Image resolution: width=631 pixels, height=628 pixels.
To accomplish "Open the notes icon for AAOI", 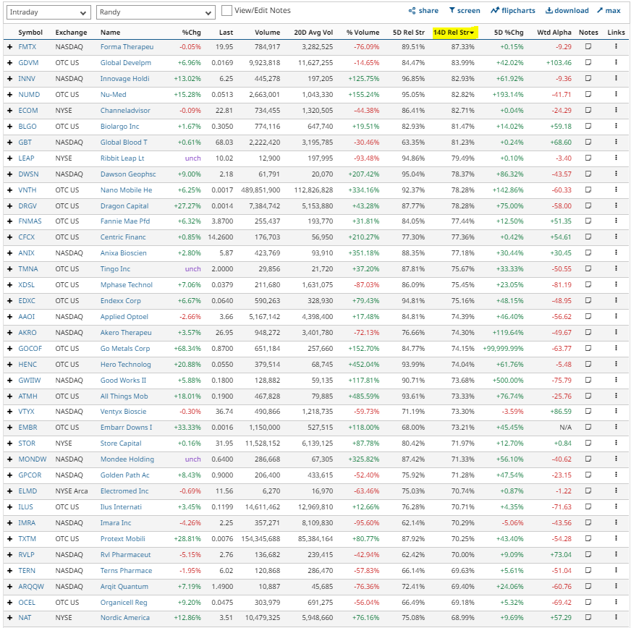I will (x=588, y=316).
